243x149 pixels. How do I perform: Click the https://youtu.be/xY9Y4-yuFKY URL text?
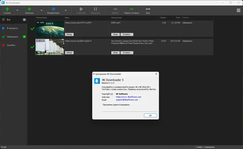tap(78, 23)
